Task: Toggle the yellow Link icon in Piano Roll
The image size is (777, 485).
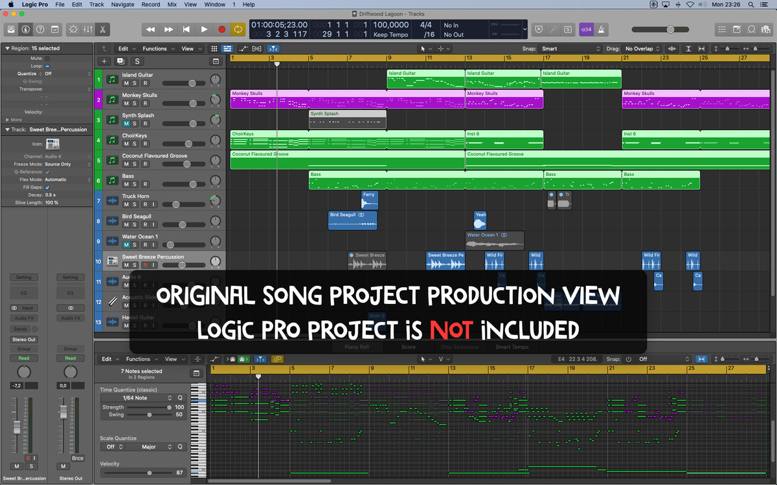Action: point(276,359)
